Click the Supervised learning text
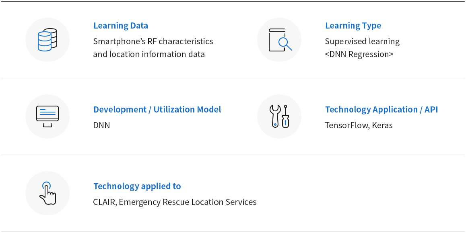Screen dimensions: 466x233 pos(362,41)
